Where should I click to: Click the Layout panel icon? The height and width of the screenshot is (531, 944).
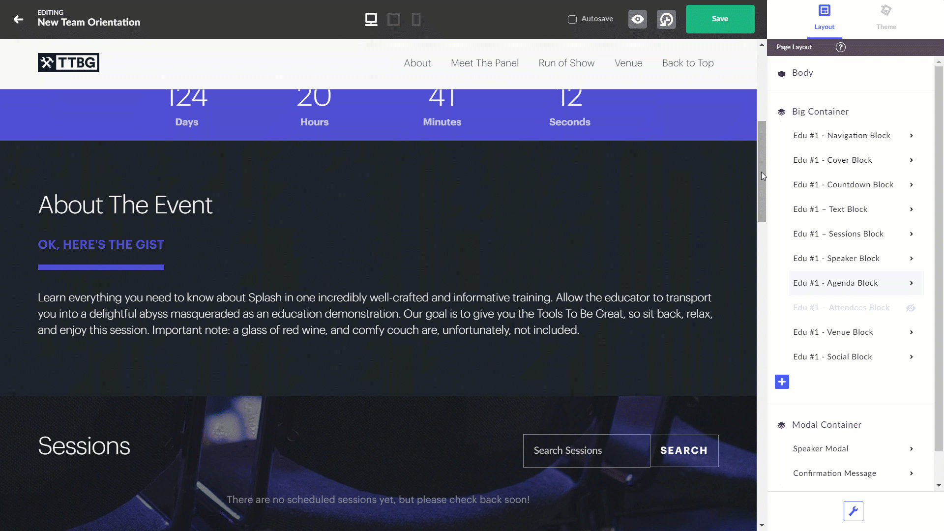[825, 11]
